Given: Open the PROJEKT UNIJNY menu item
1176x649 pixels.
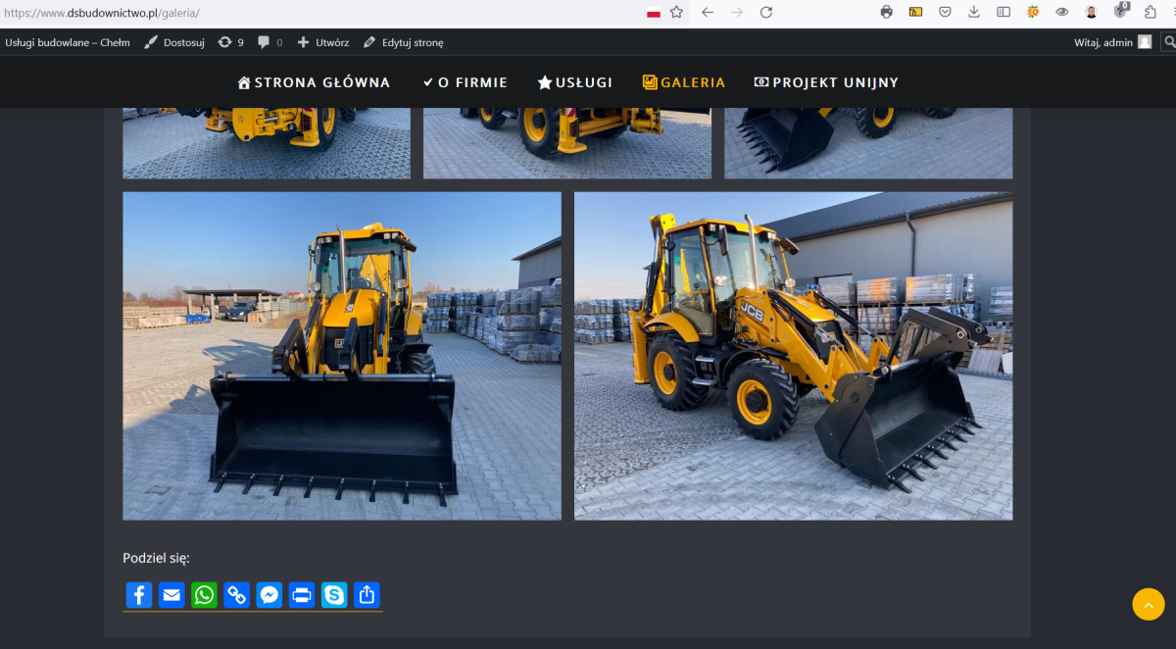Looking at the screenshot, I should [x=826, y=82].
